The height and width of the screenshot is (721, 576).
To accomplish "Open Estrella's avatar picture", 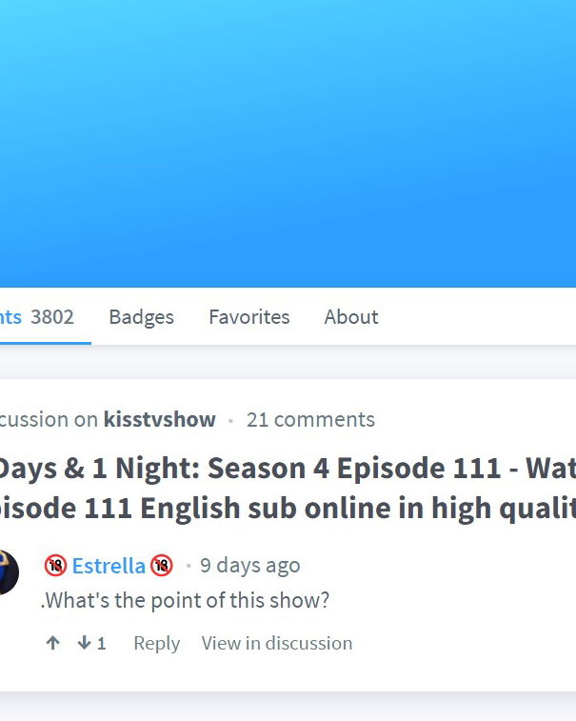I will 9,571.
